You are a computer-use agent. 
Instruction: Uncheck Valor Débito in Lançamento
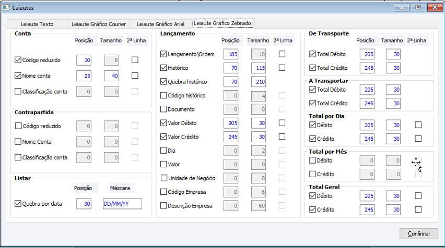pos(164,123)
